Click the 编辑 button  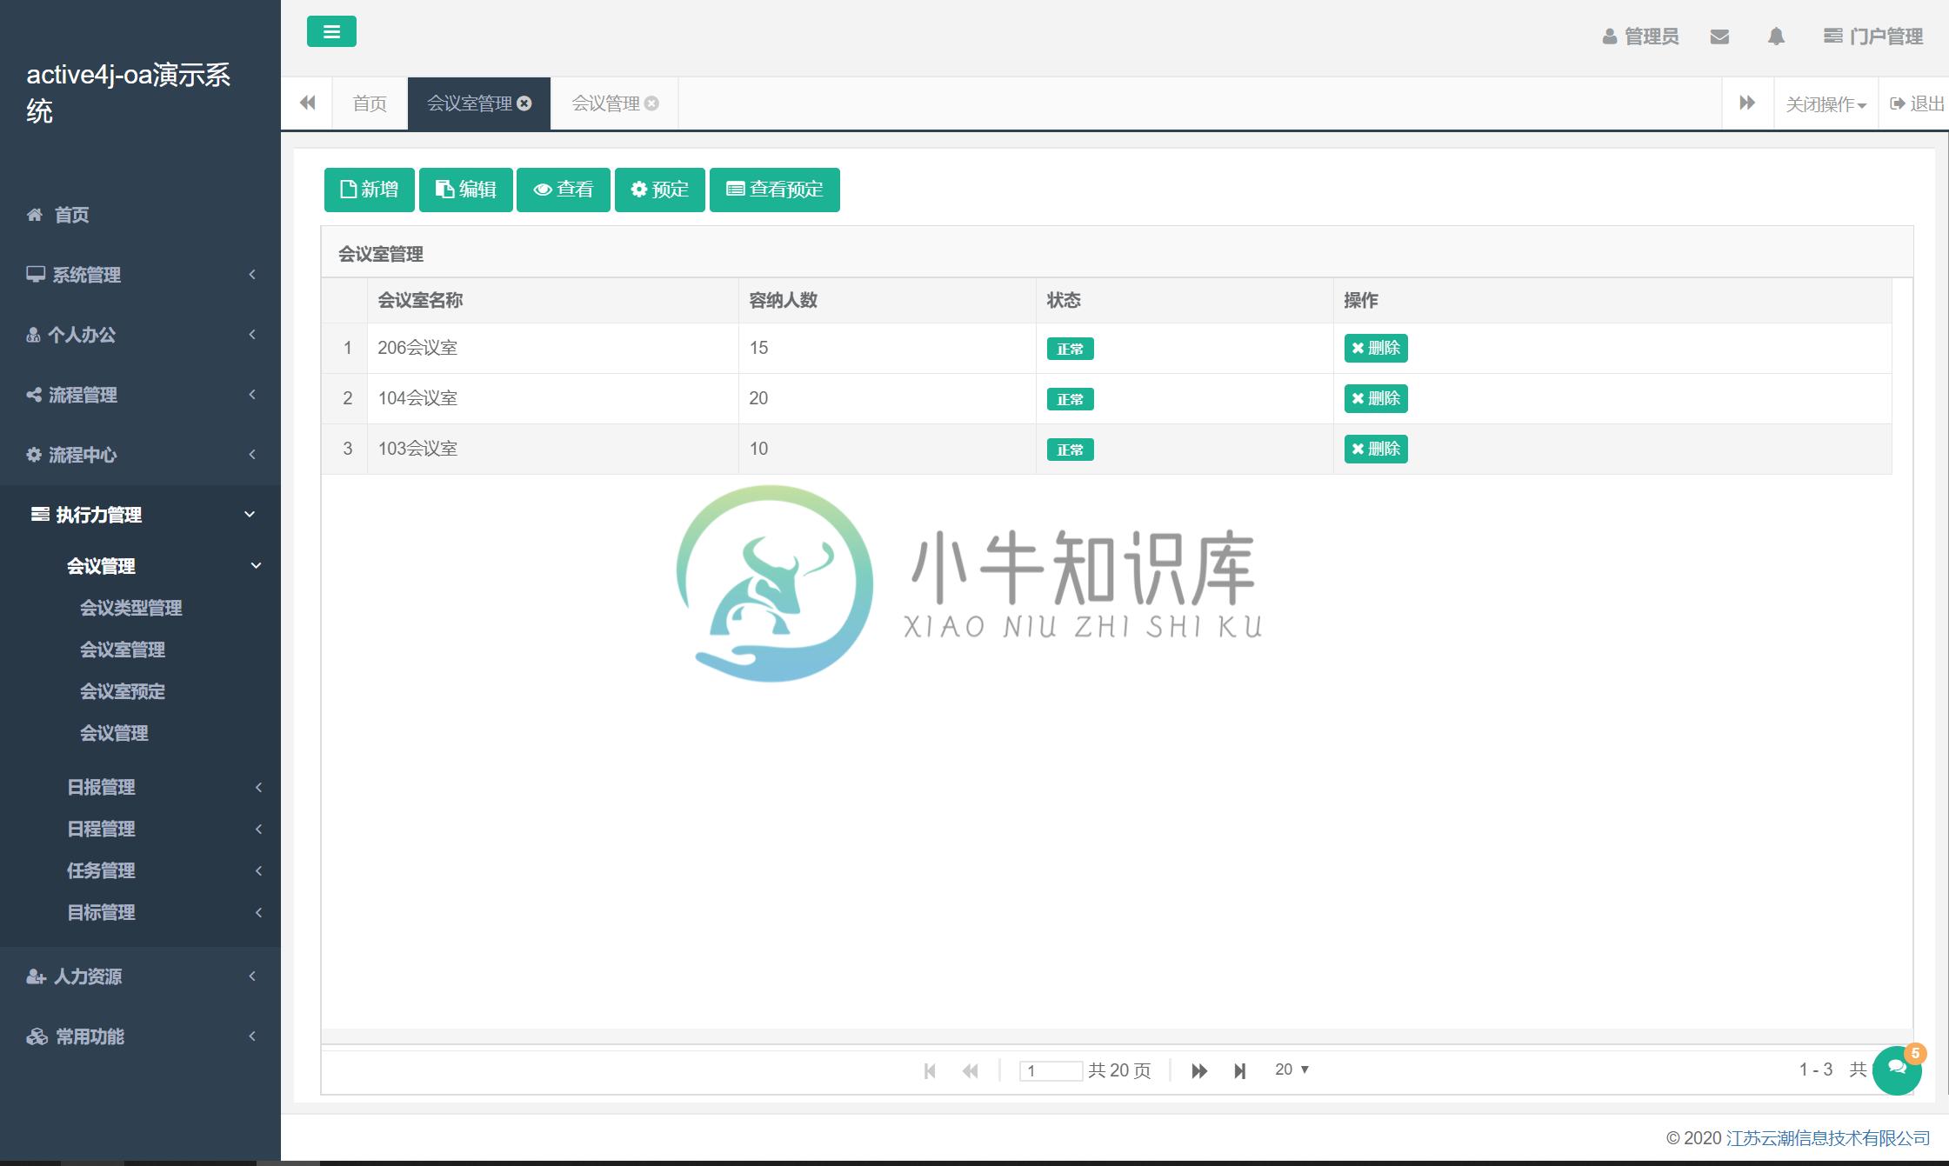tap(465, 190)
